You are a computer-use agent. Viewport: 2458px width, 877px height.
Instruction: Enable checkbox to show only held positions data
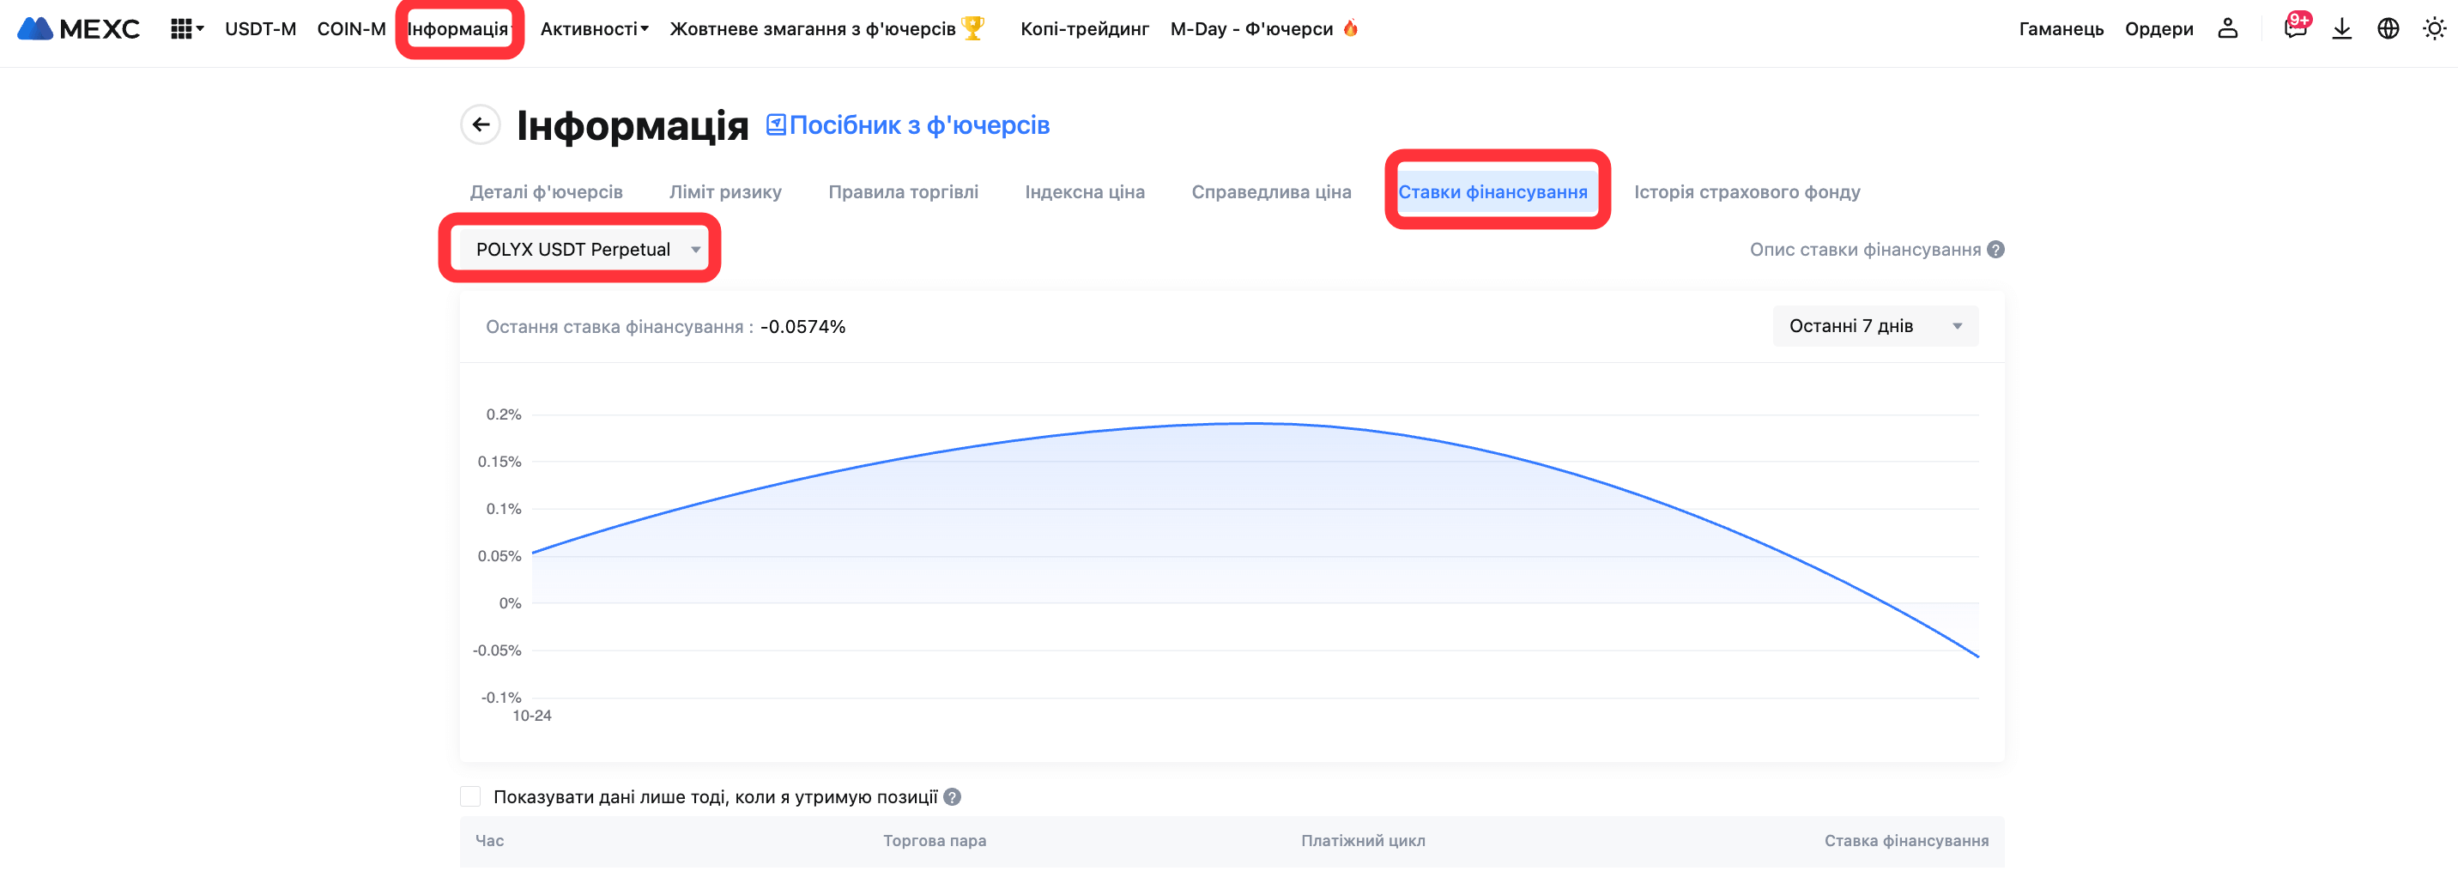(x=470, y=797)
